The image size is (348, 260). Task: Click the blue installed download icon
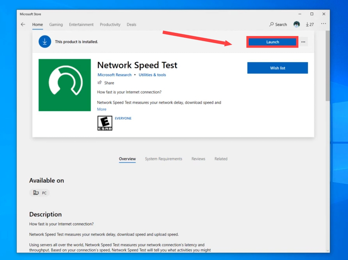[x=45, y=42]
